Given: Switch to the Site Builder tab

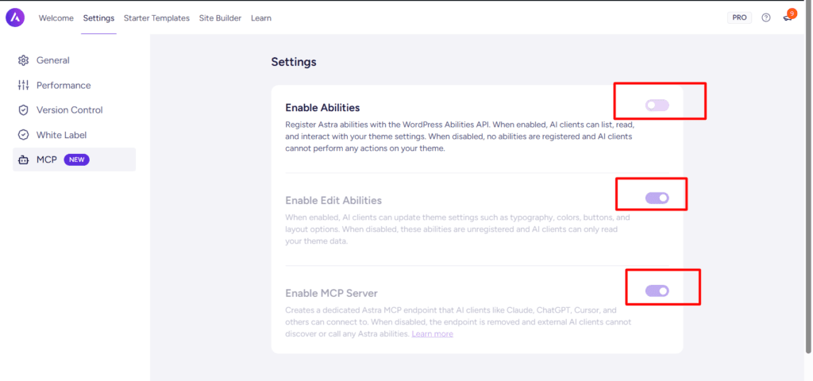Looking at the screenshot, I should 221,18.
